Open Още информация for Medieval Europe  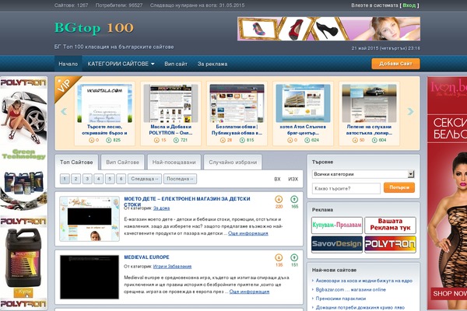[x=249, y=292]
